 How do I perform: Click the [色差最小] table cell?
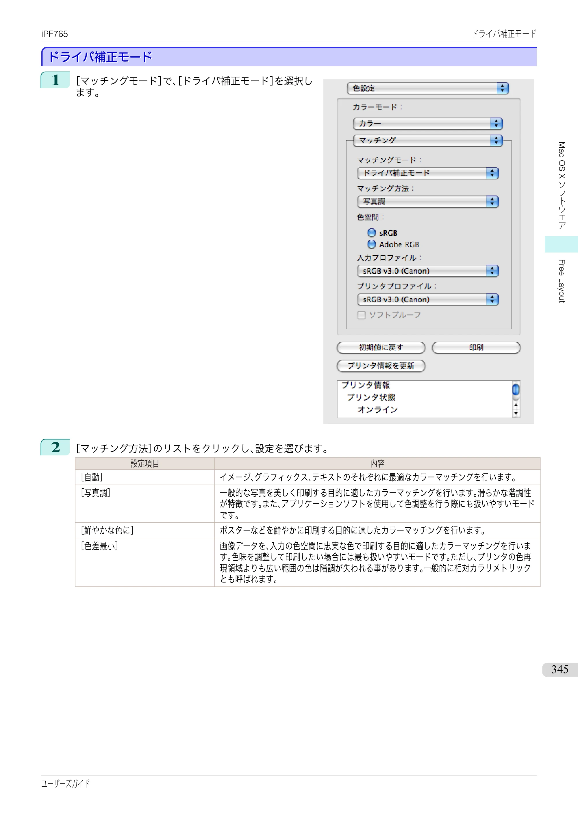[145, 562]
